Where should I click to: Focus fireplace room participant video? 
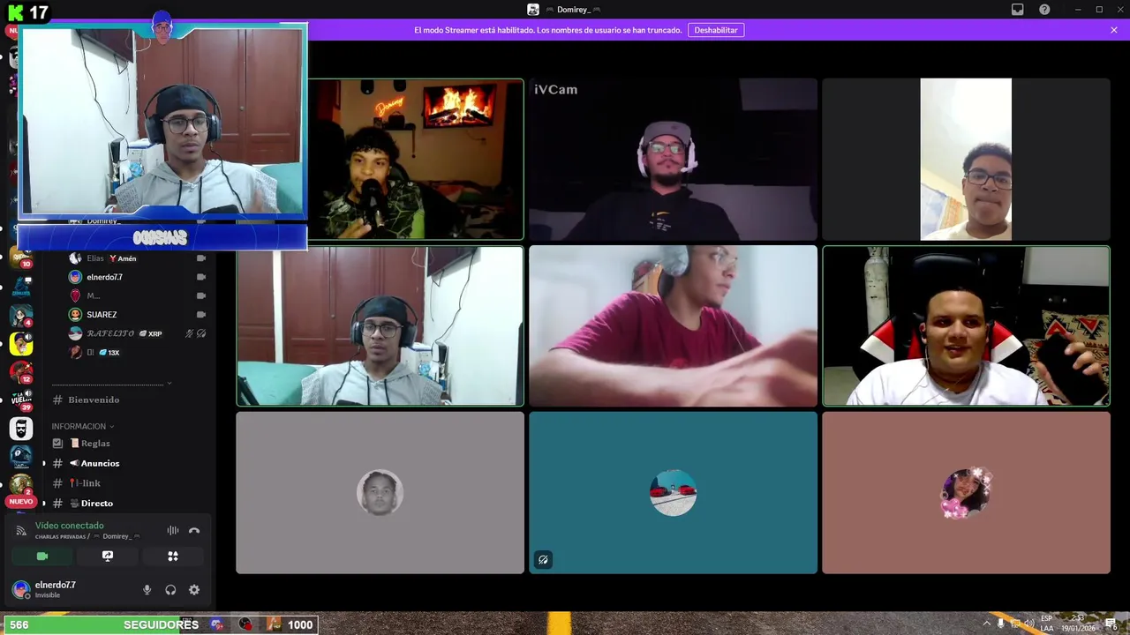pyautogui.click(x=415, y=159)
